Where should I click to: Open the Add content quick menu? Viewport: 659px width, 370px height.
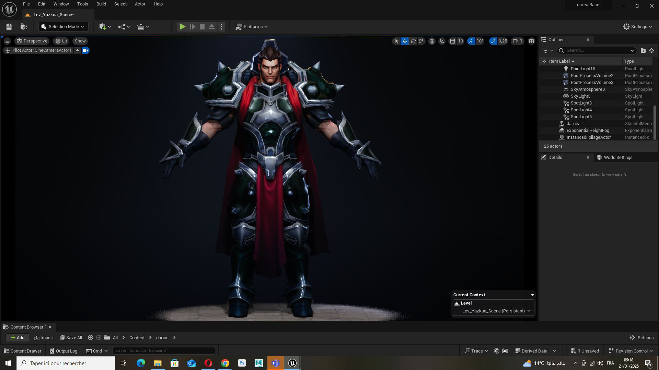click(105, 27)
